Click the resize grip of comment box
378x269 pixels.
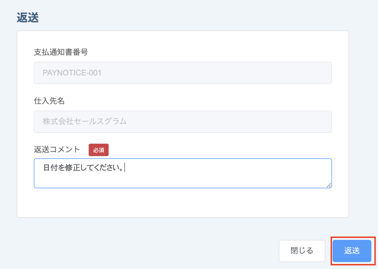[329, 185]
